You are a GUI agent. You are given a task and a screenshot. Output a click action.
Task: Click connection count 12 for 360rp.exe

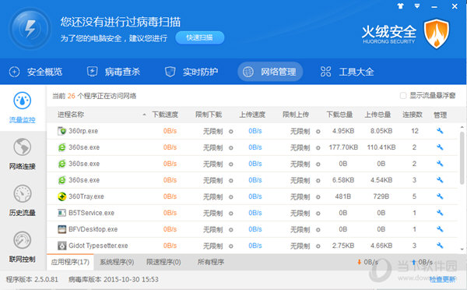click(x=415, y=131)
